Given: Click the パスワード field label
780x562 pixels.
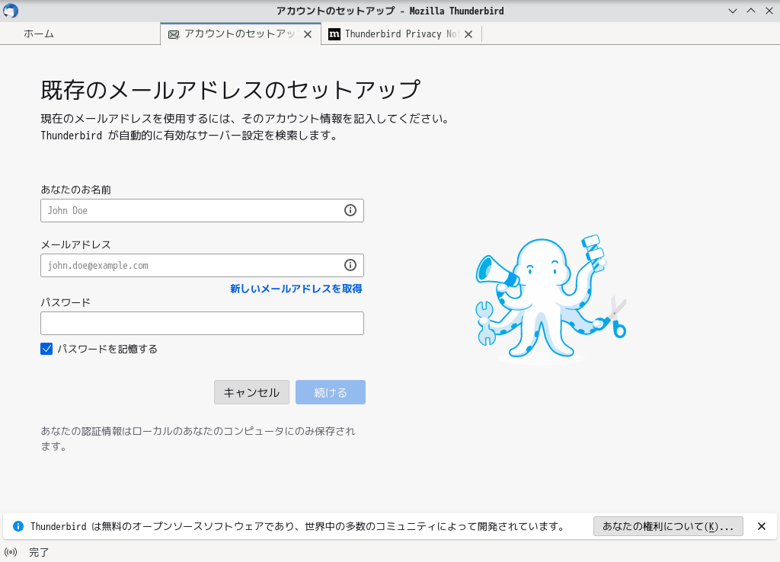Looking at the screenshot, I should pyautogui.click(x=66, y=302).
